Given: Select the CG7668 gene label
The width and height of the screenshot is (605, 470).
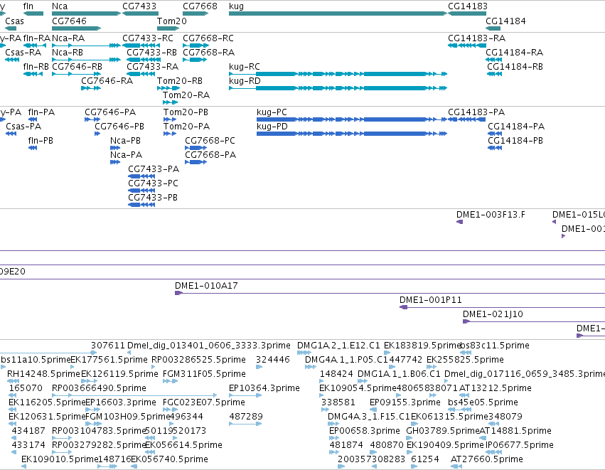Looking at the screenshot, I should tap(200, 6).
